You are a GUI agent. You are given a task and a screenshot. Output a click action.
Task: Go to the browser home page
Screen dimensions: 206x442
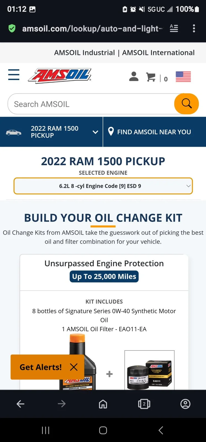(x=103, y=404)
